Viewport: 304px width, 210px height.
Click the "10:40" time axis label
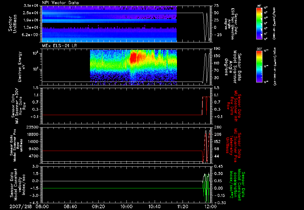click(x=154, y=207)
